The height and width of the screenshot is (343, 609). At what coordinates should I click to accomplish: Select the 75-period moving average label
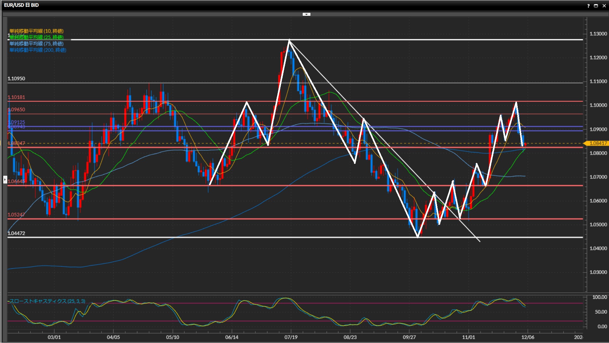click(x=36, y=44)
